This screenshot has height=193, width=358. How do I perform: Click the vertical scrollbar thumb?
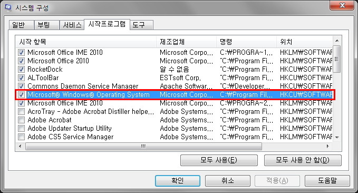point(337,59)
